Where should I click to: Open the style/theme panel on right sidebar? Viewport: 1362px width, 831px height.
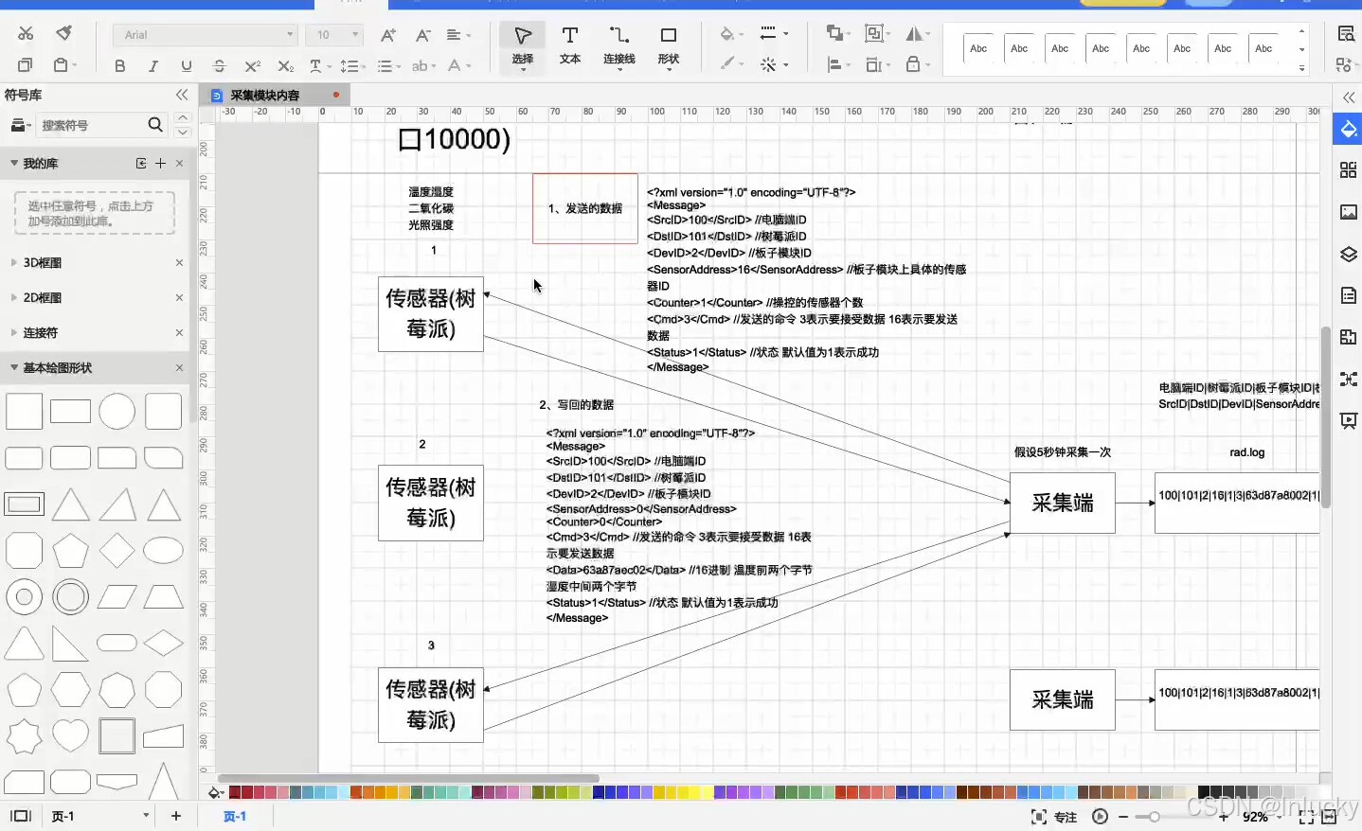1348,130
